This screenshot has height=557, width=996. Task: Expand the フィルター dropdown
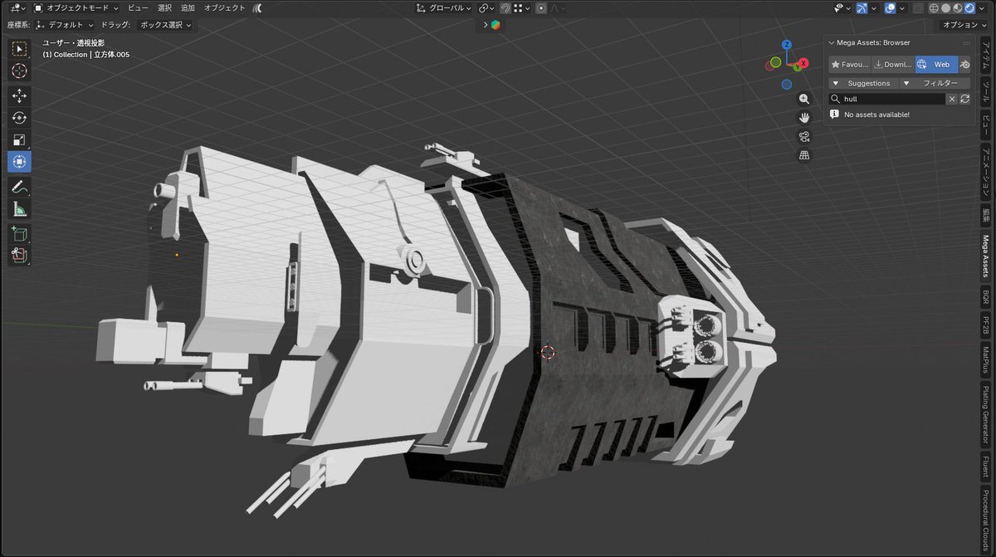click(x=935, y=83)
